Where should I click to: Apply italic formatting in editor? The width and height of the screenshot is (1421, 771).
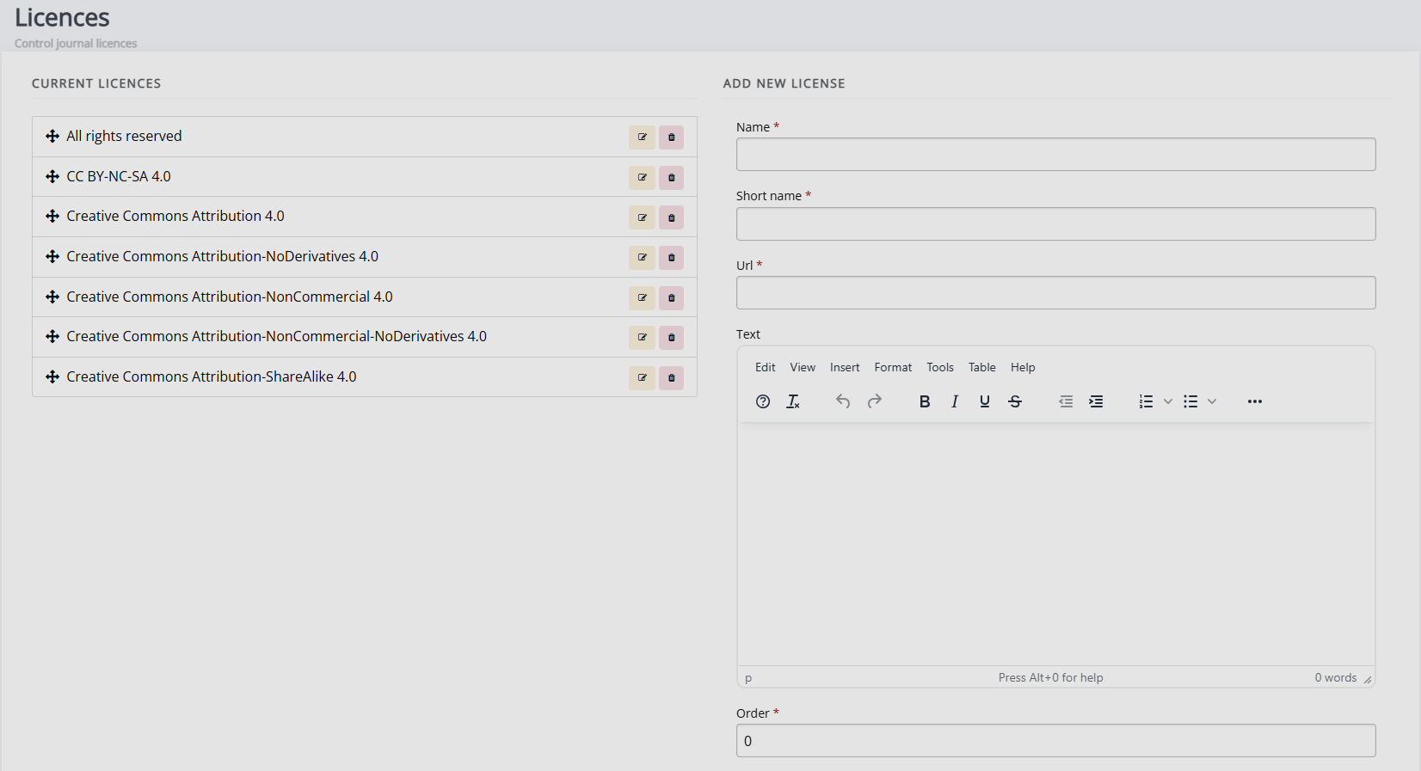tap(955, 401)
